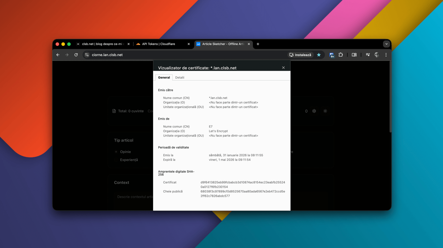This screenshot has height=248, width=443.
Task: Click the profile avatar icon
Action: coord(377,55)
